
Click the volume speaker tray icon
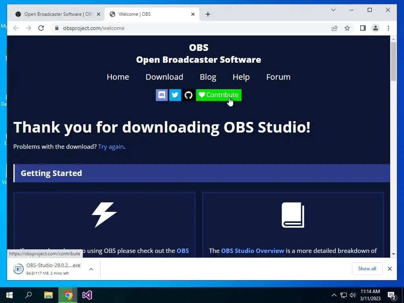pyautogui.click(x=353, y=295)
